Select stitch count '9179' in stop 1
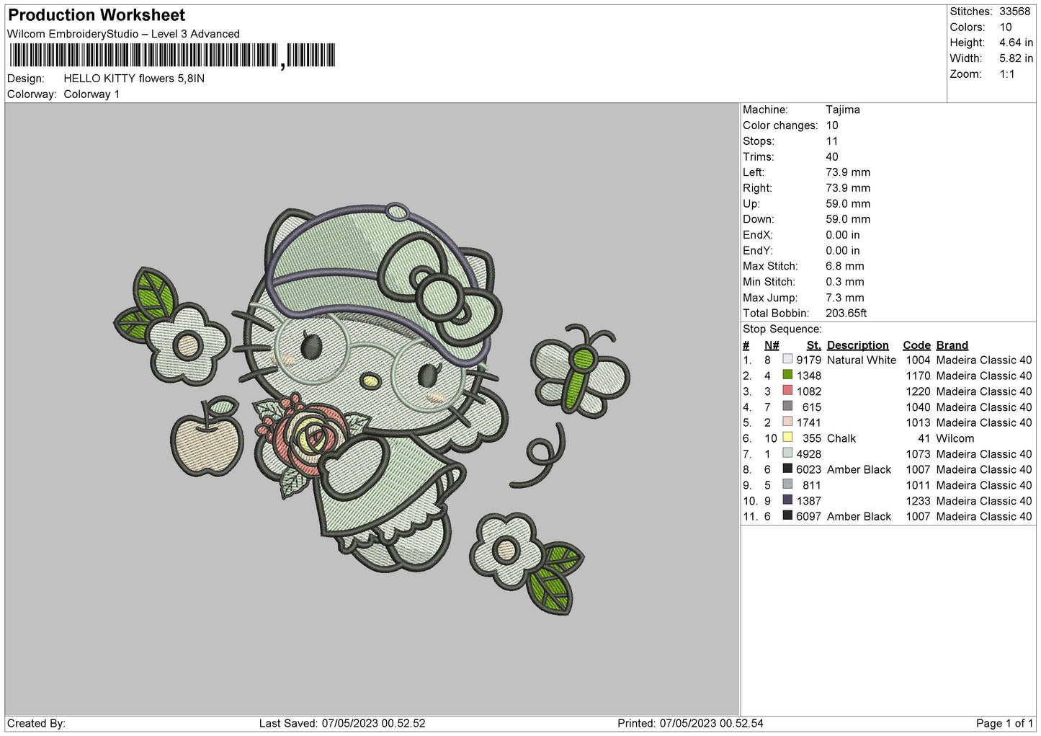This screenshot has width=1041, height=736. click(x=809, y=360)
